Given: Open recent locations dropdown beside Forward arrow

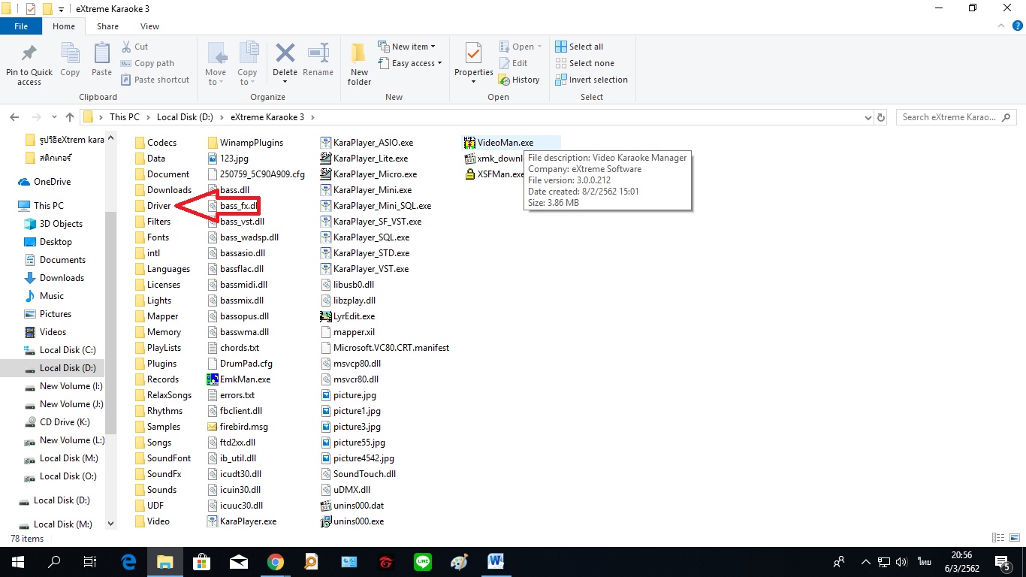Looking at the screenshot, I should click(54, 117).
